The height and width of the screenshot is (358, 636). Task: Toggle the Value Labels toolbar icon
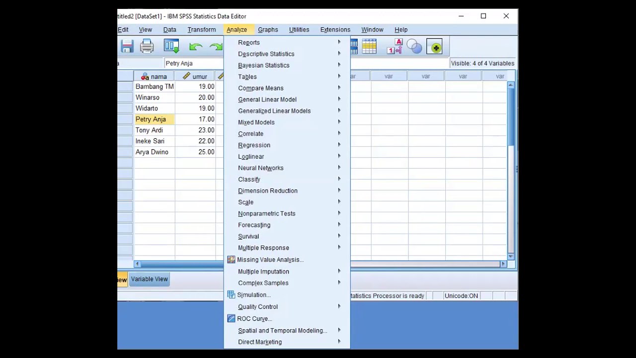[395, 47]
